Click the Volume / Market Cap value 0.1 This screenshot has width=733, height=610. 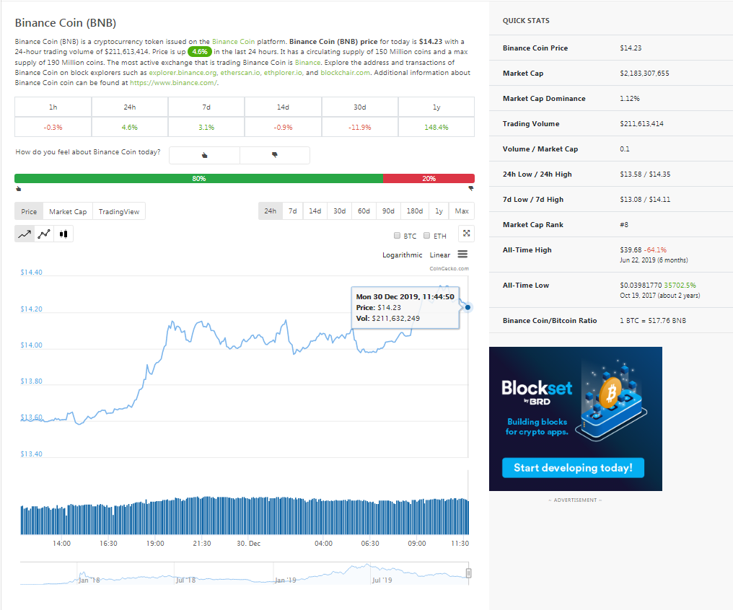coord(625,149)
